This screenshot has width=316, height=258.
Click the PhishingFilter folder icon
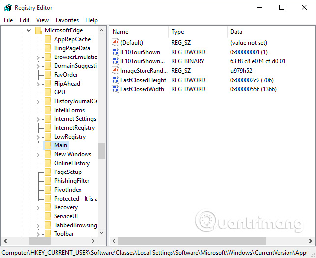pyautogui.click(x=48, y=181)
